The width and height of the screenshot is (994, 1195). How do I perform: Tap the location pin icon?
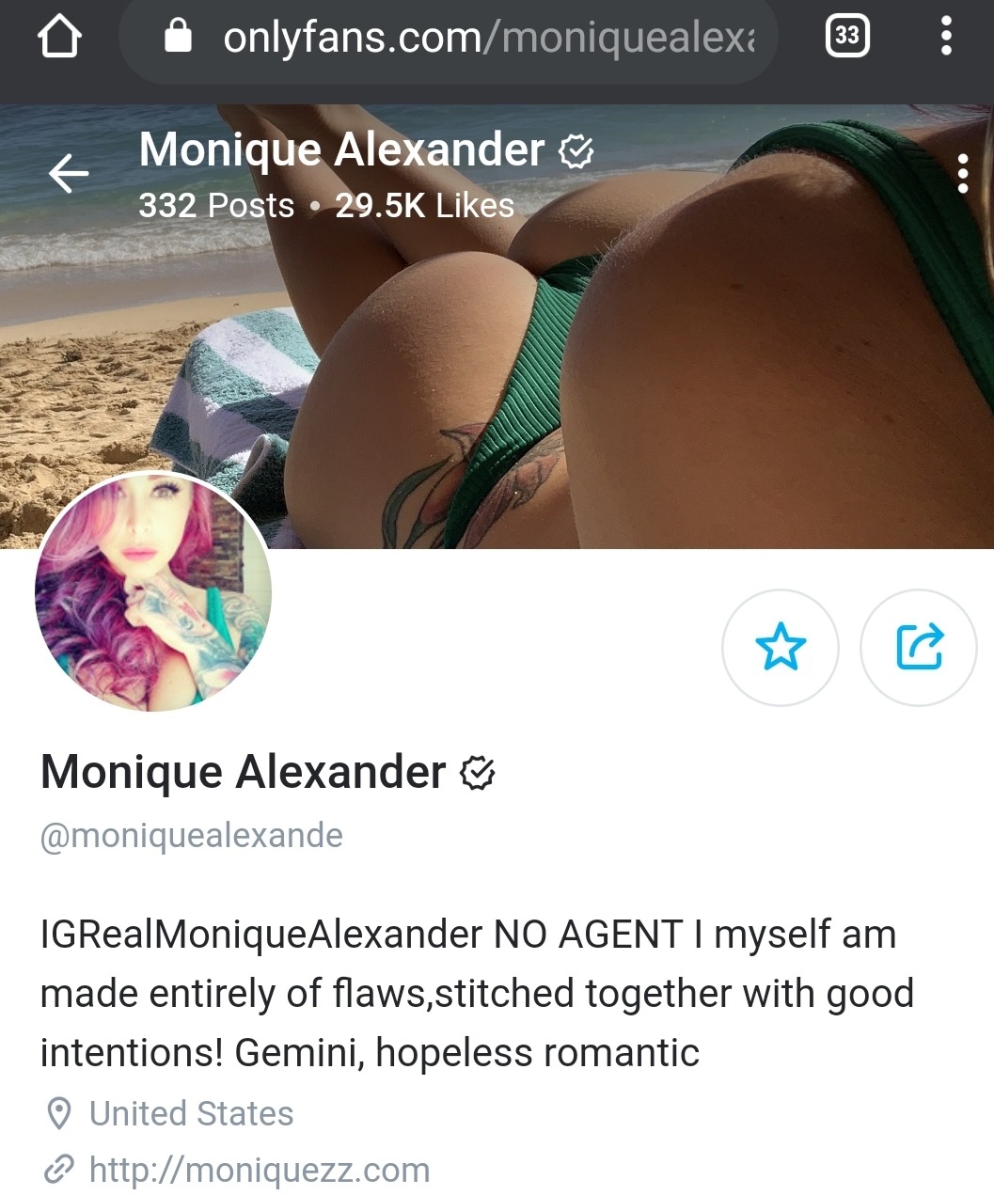point(58,1113)
